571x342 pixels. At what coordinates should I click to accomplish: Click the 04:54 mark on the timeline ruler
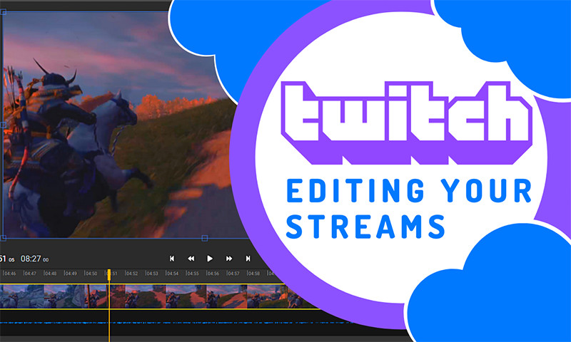[172, 274]
